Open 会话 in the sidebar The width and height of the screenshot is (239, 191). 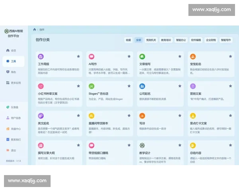pyautogui.click(x=14, y=51)
